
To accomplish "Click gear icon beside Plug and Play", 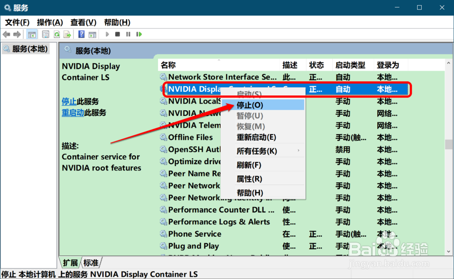I will pos(163,246).
